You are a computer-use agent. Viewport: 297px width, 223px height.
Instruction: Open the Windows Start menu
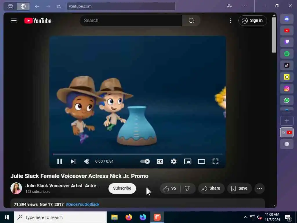pyautogui.click(x=7, y=217)
